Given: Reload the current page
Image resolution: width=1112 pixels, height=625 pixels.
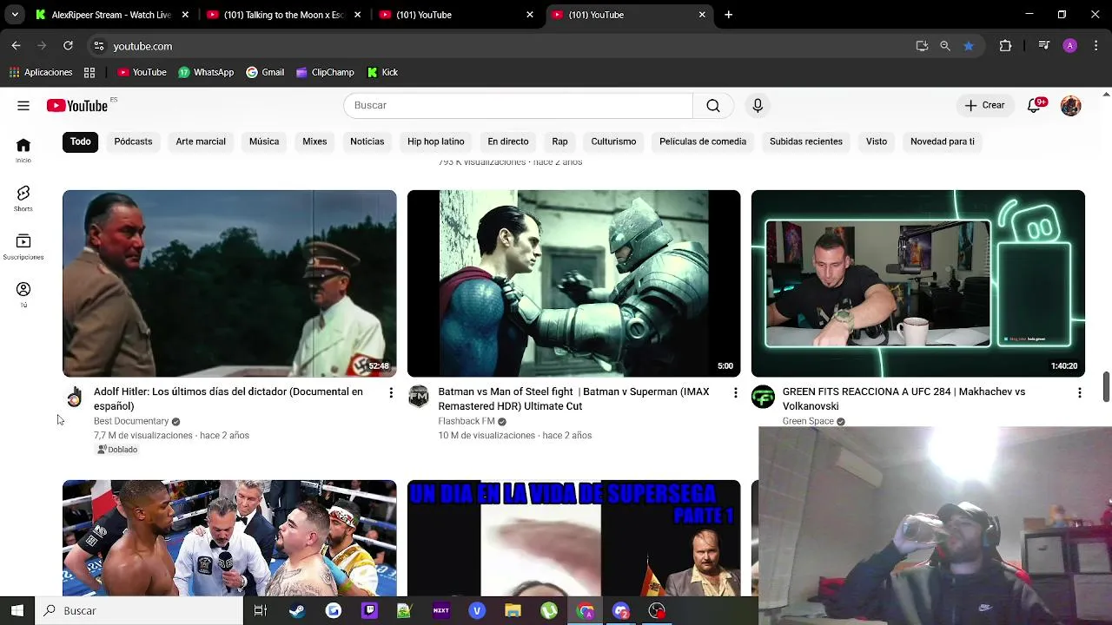Looking at the screenshot, I should point(68,46).
